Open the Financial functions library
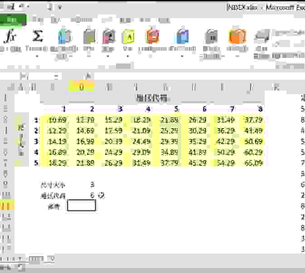The image size is (305, 273). pos(89,37)
